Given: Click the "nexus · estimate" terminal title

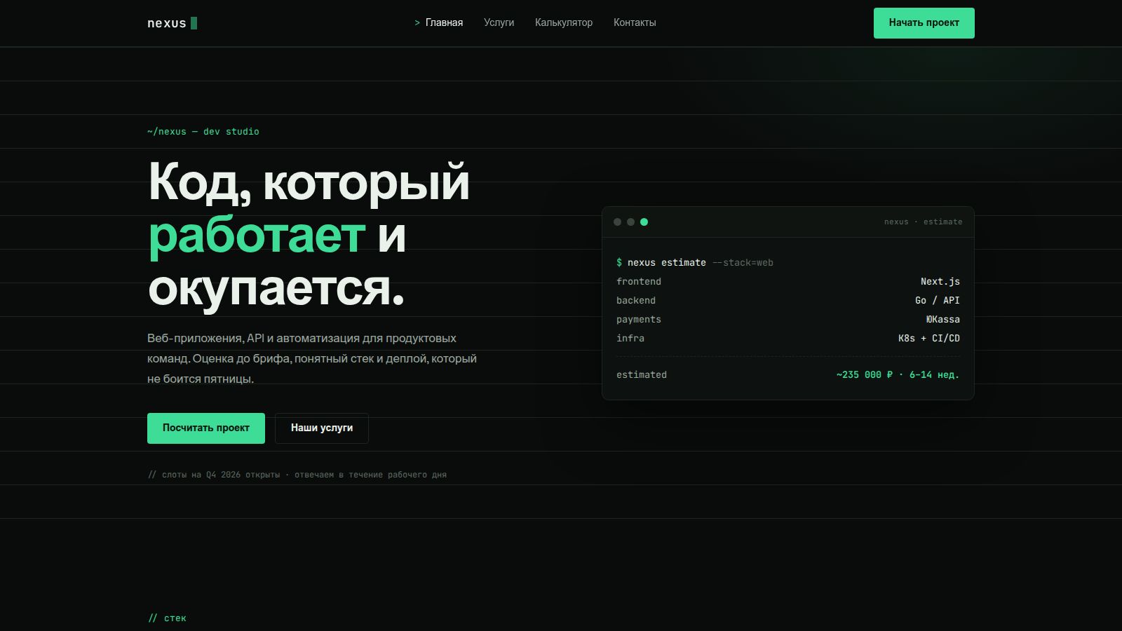Looking at the screenshot, I should (x=923, y=222).
